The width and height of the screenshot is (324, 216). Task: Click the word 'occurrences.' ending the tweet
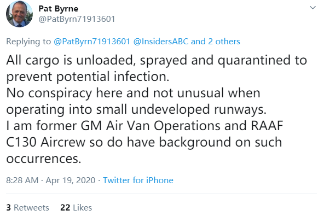point(44,159)
